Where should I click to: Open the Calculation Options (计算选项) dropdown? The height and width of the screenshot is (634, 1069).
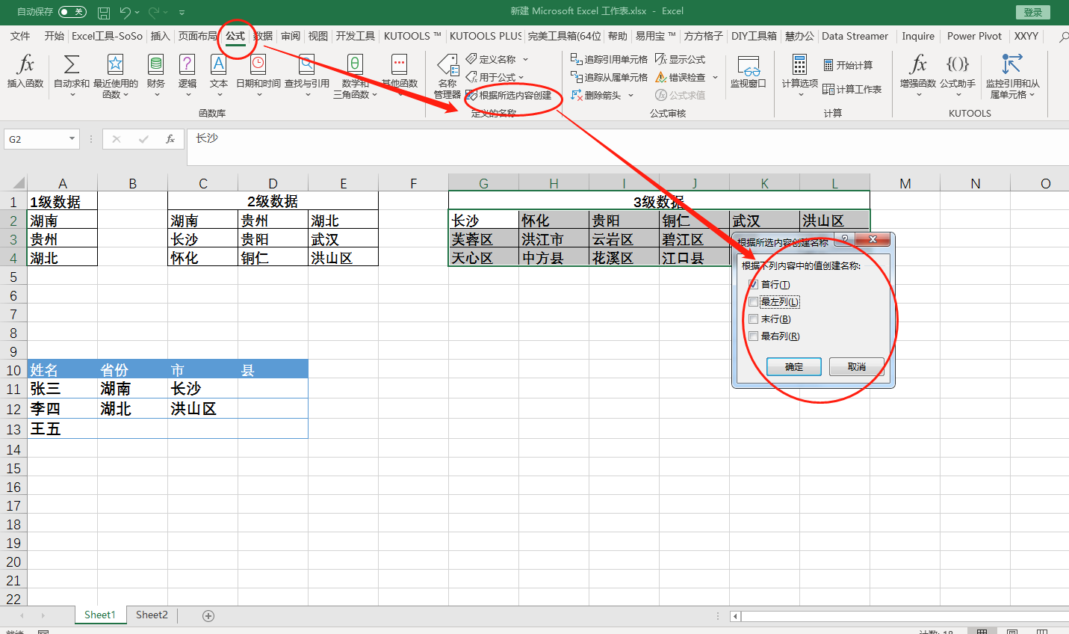click(799, 74)
